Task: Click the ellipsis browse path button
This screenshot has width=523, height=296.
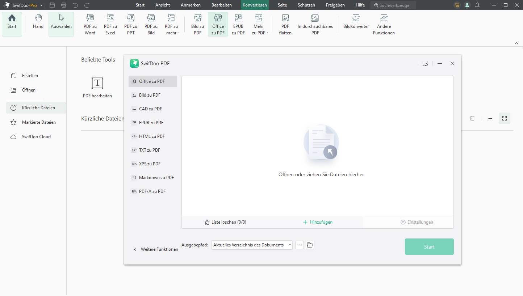Action: [300, 245]
